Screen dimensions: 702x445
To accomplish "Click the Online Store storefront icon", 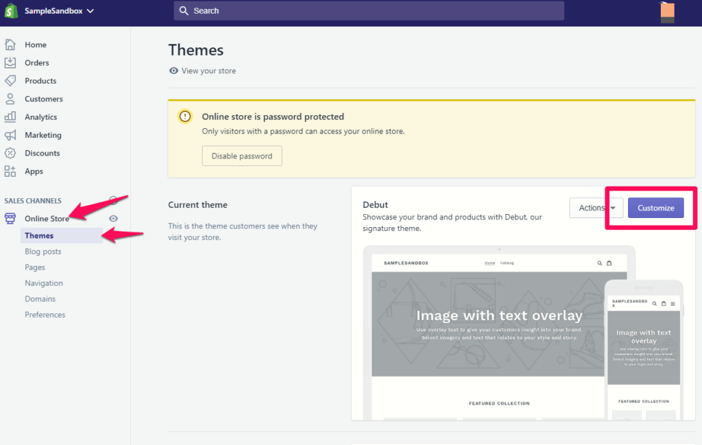I will (10, 219).
